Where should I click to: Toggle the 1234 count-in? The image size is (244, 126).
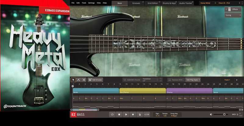tap(147, 114)
